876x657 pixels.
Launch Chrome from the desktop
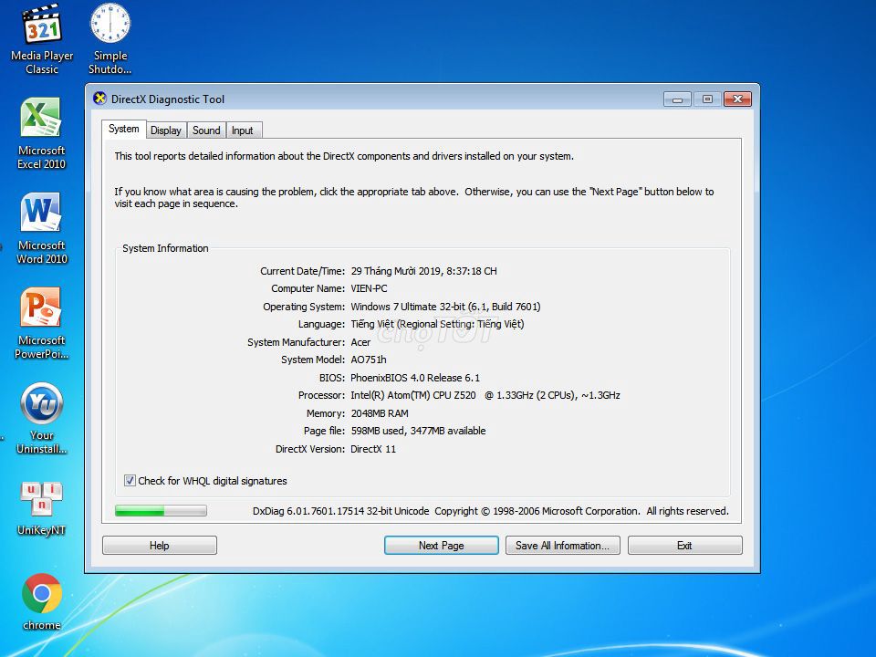pyautogui.click(x=41, y=602)
